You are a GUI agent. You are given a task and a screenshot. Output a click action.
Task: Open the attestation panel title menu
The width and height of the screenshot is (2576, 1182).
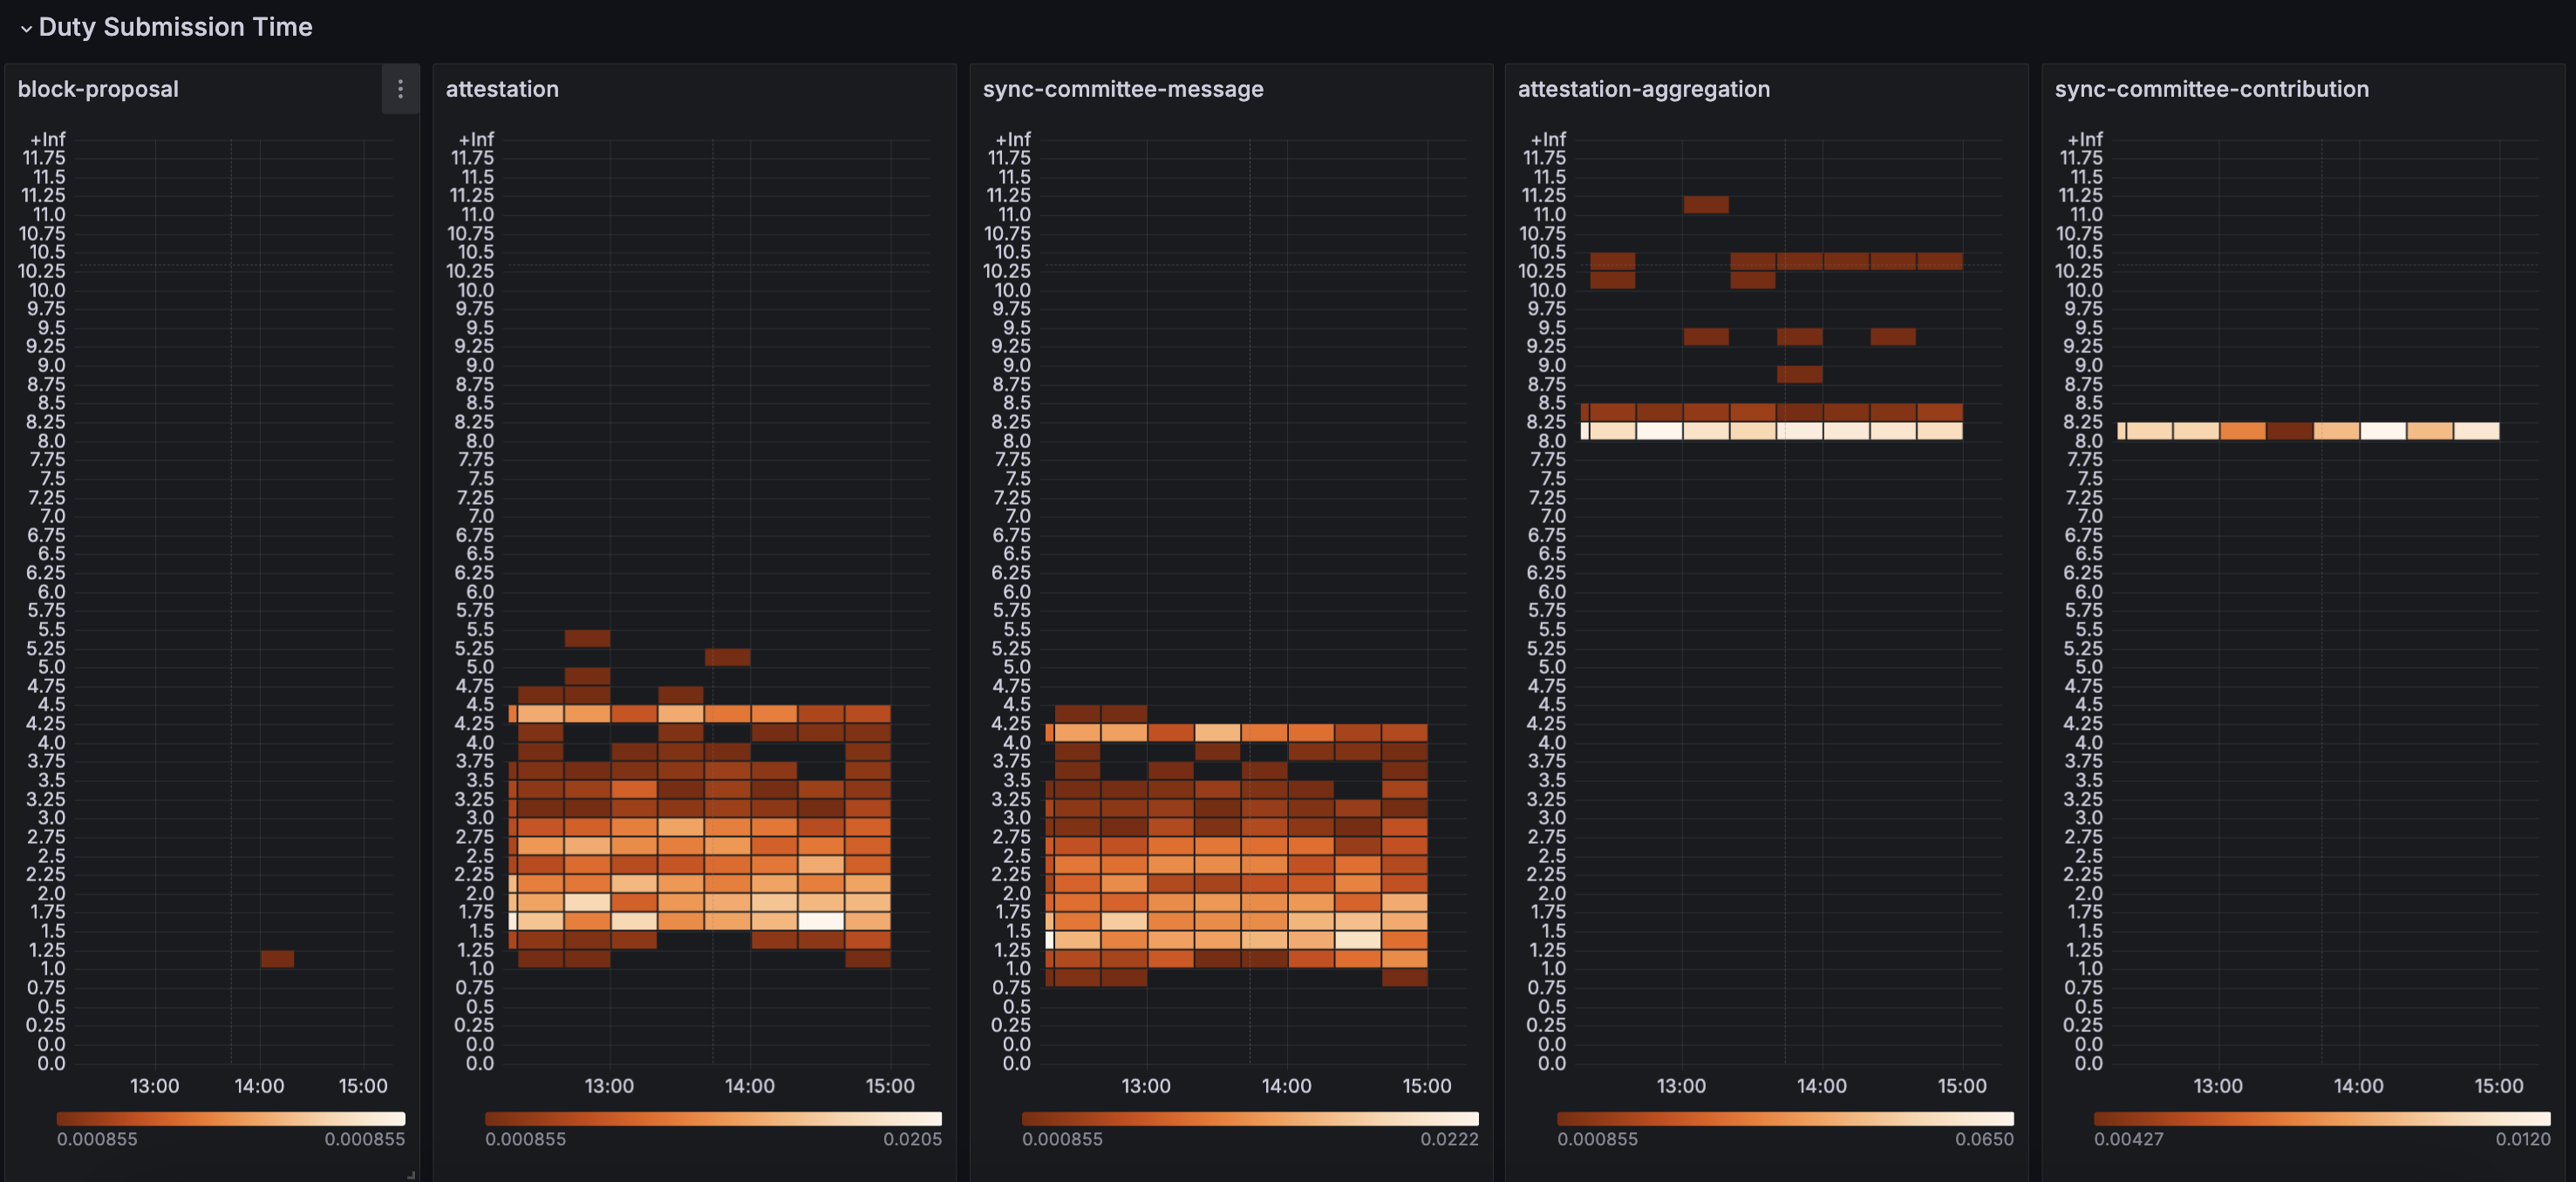[502, 89]
